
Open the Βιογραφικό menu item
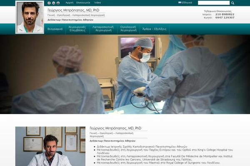point(55,29)
